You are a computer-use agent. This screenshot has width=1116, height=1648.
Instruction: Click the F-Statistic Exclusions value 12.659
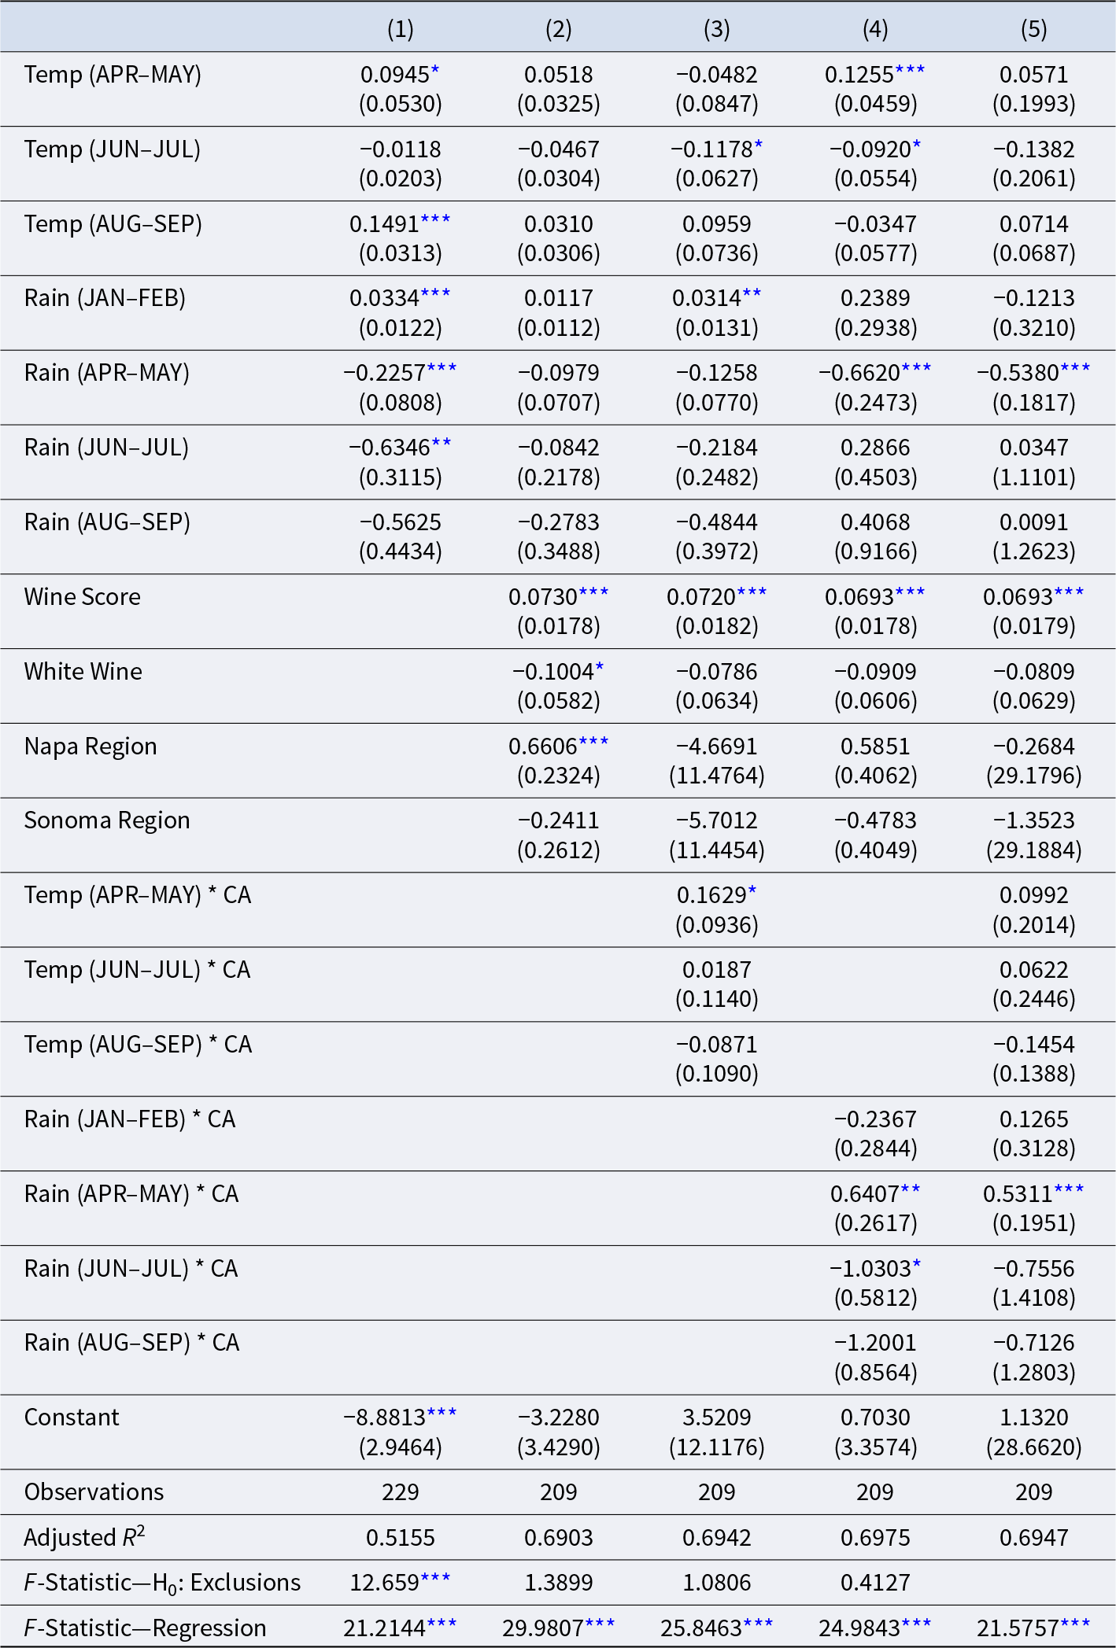click(385, 1583)
